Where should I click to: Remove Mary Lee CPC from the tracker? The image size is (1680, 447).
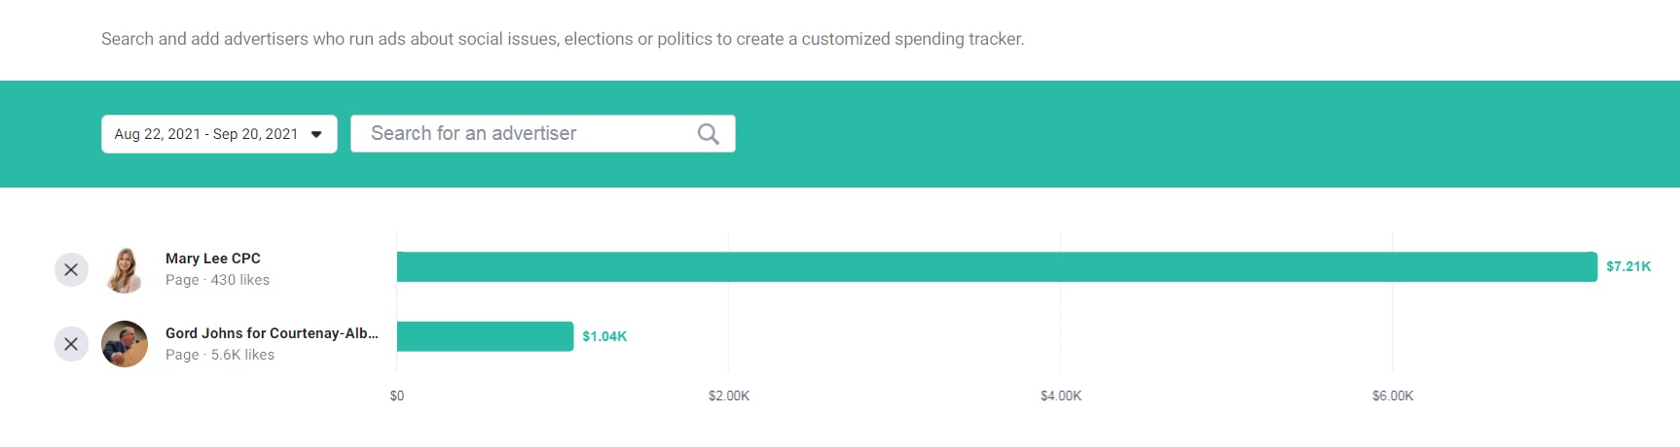point(71,269)
